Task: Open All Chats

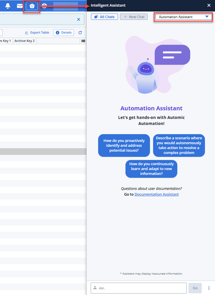Action: tap(104, 17)
